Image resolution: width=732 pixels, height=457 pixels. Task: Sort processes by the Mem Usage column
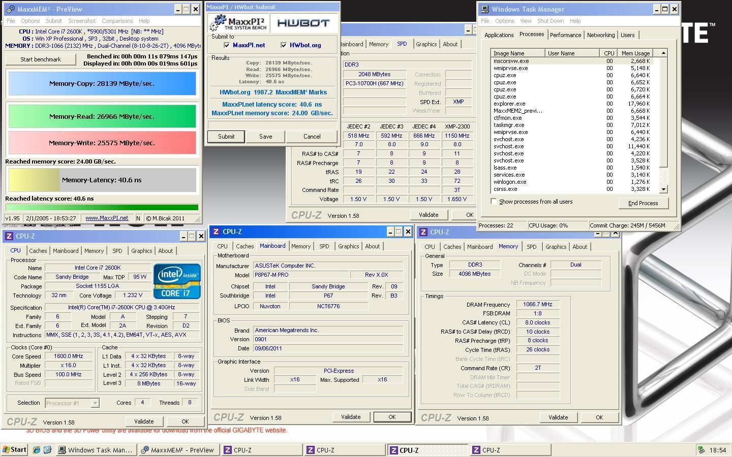[x=635, y=53]
